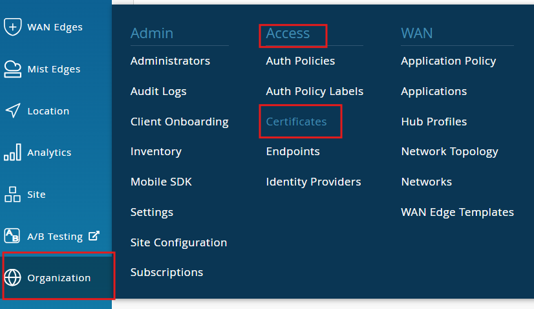The image size is (534, 309).
Task: Click the Analytics bar chart icon
Action: (13, 153)
